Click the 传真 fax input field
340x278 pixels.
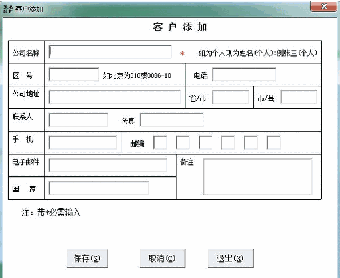click(x=172, y=120)
